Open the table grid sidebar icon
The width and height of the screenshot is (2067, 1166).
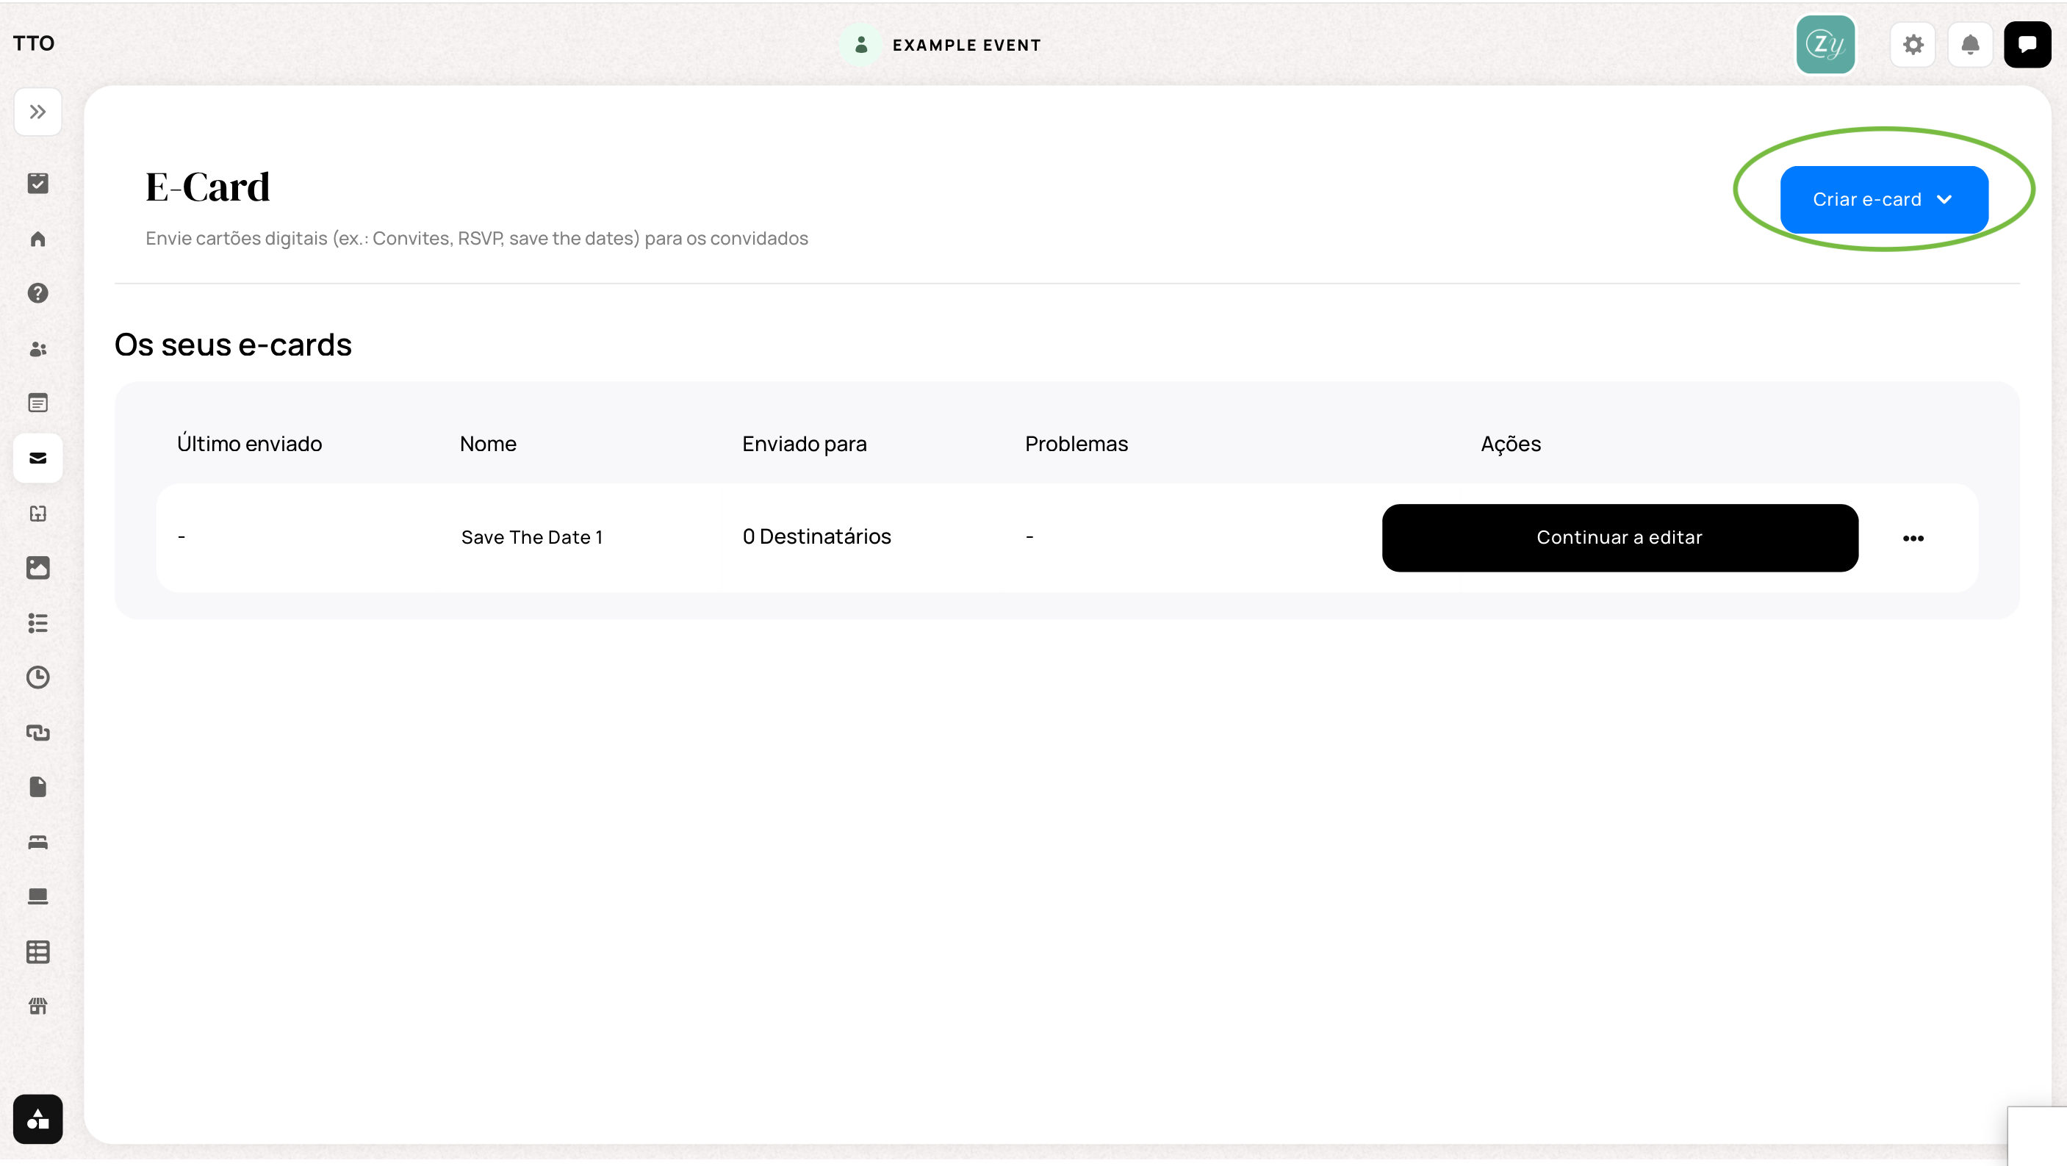click(37, 951)
